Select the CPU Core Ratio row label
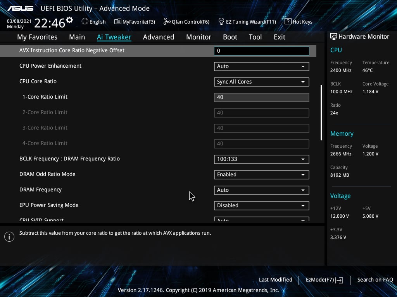This screenshot has width=397, height=297. (x=38, y=81)
